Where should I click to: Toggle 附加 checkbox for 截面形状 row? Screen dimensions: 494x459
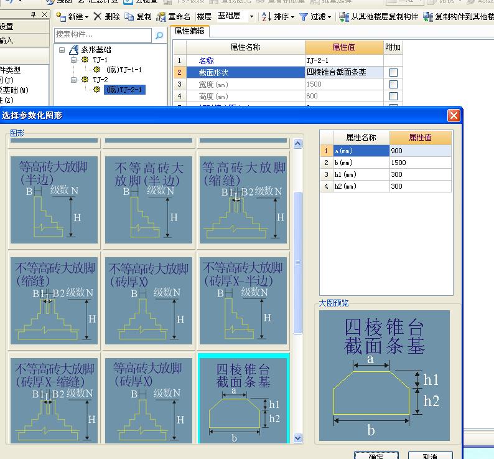(x=393, y=73)
